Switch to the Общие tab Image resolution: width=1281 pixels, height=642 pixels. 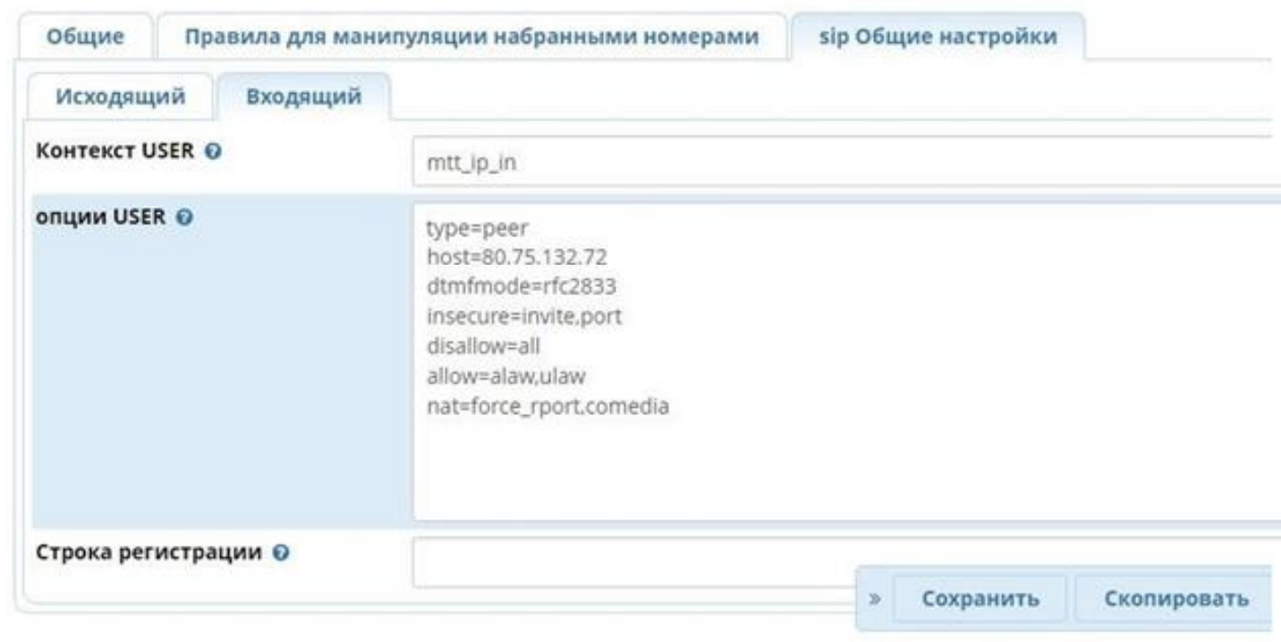85,37
